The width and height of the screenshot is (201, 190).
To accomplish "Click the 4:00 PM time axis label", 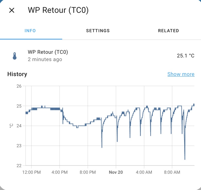I will click(x=60, y=172).
